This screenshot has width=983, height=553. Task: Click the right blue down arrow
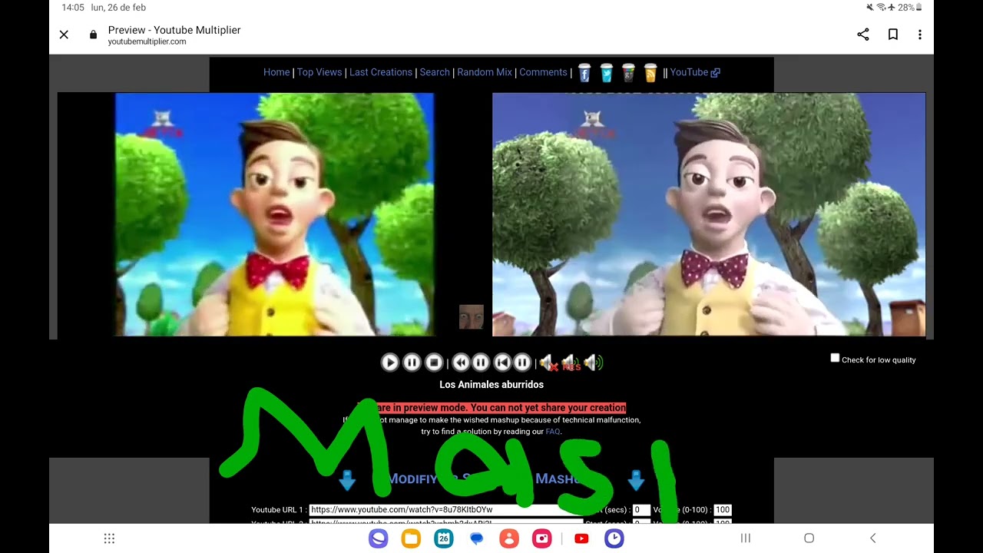coord(636,481)
